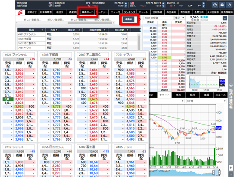Click down arrow beside 東証グロース ticker
Image resolution: width=234 pixels, height=177 pixels.
click(204, 6)
